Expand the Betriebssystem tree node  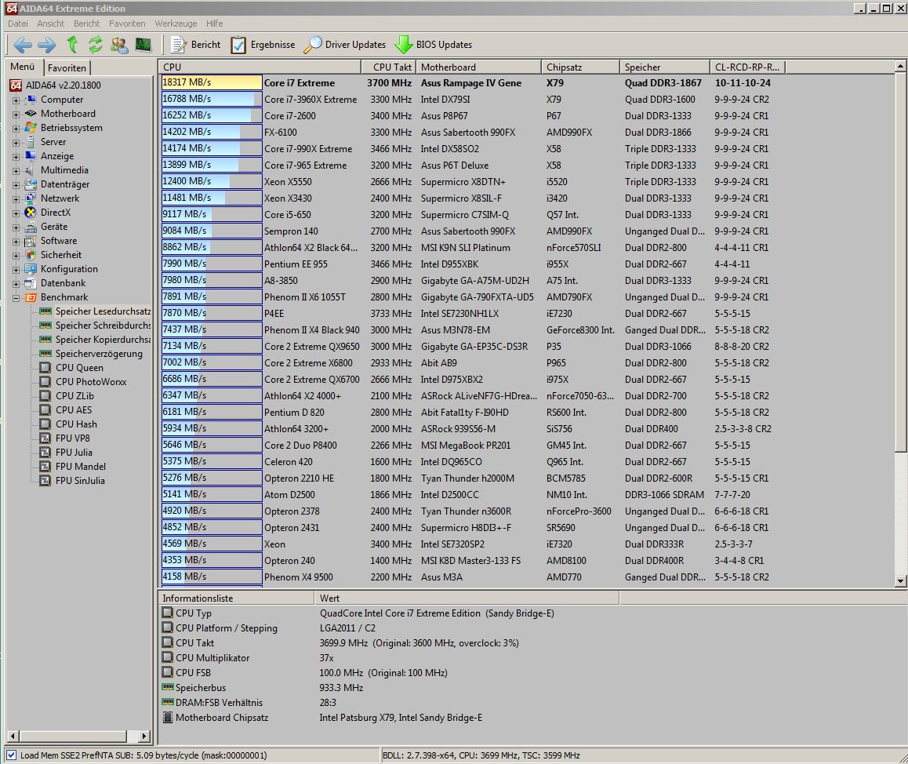[x=16, y=129]
